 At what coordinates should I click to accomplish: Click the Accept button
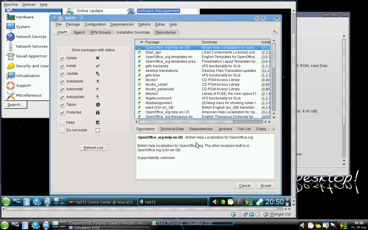click(x=266, y=186)
